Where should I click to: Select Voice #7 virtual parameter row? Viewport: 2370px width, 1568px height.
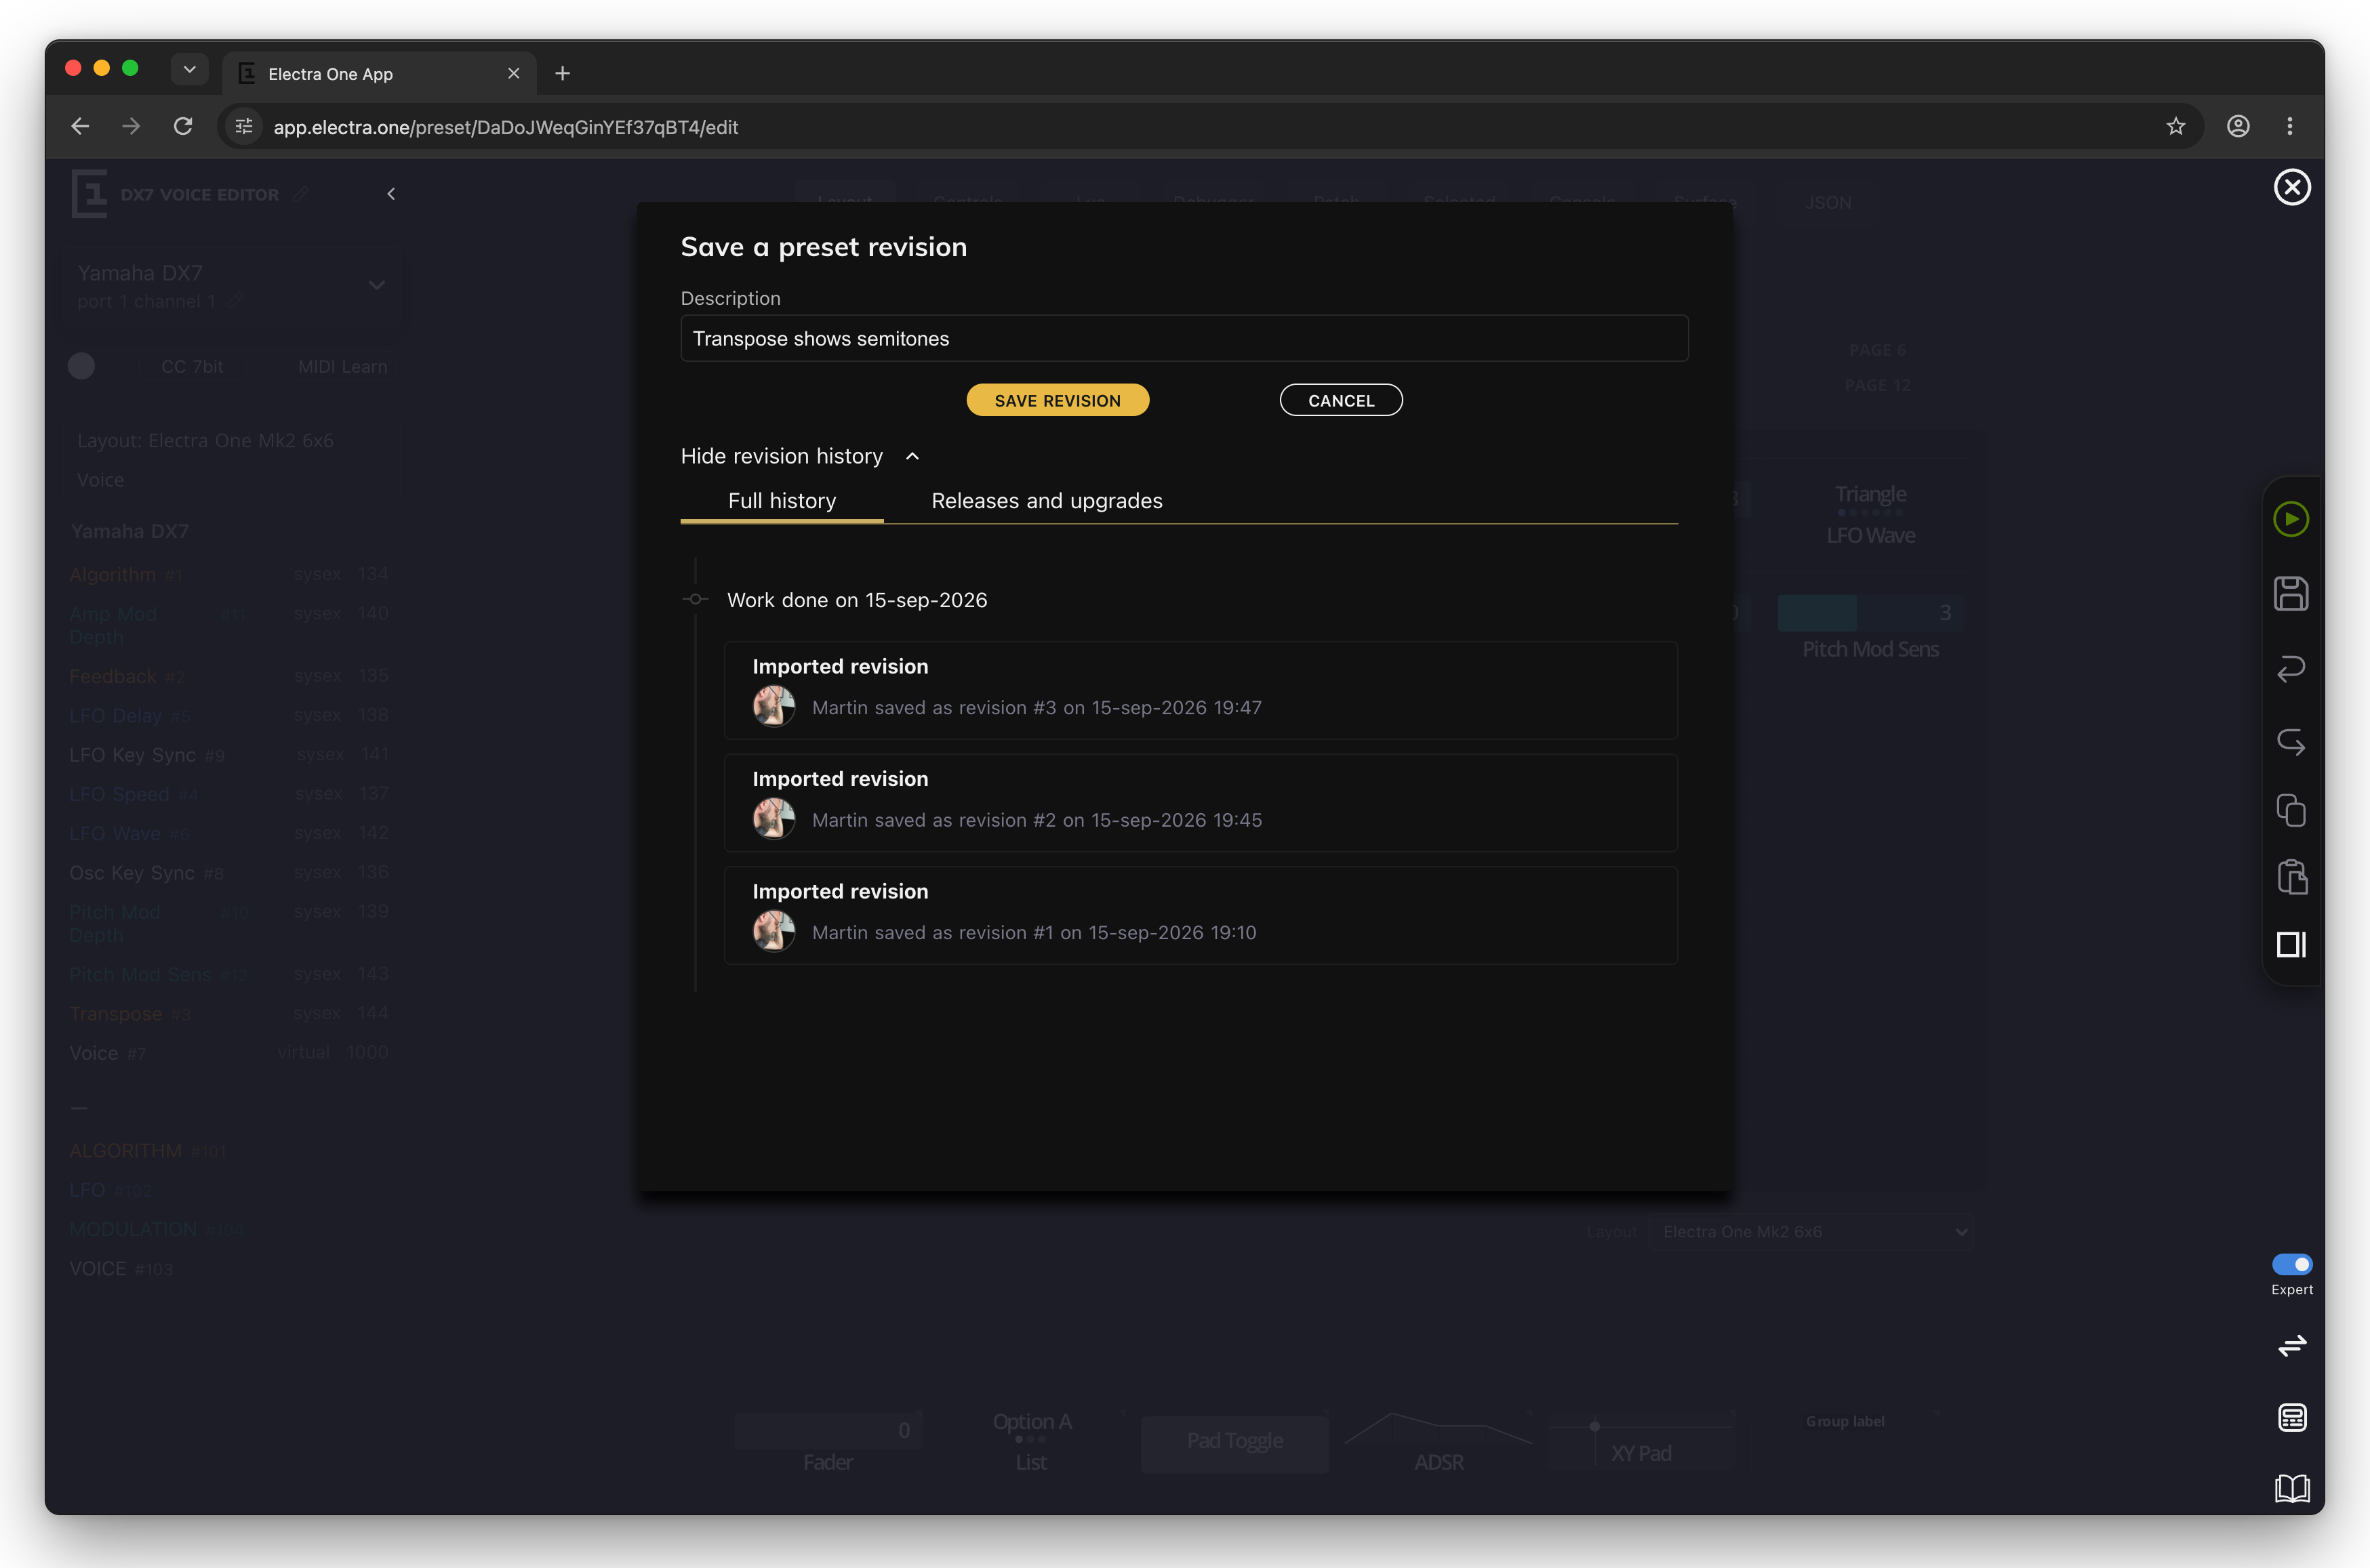pyautogui.click(x=229, y=1053)
